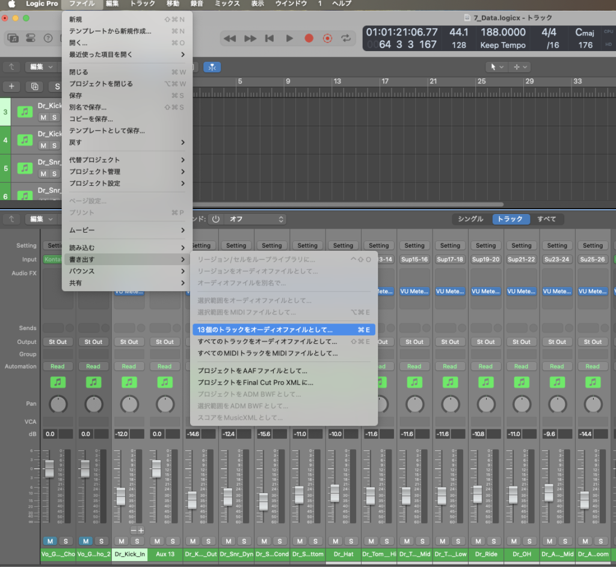Viewport: 616px width, 567px height.
Task: Switch the Mixer to シングル view
Action: [470, 219]
